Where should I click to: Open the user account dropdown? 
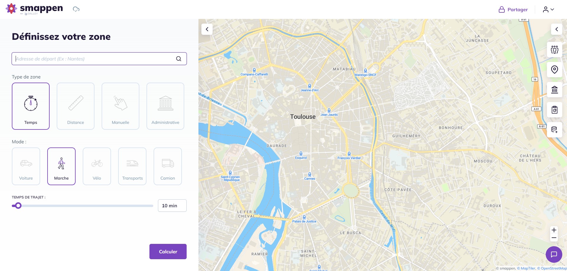[548, 9]
